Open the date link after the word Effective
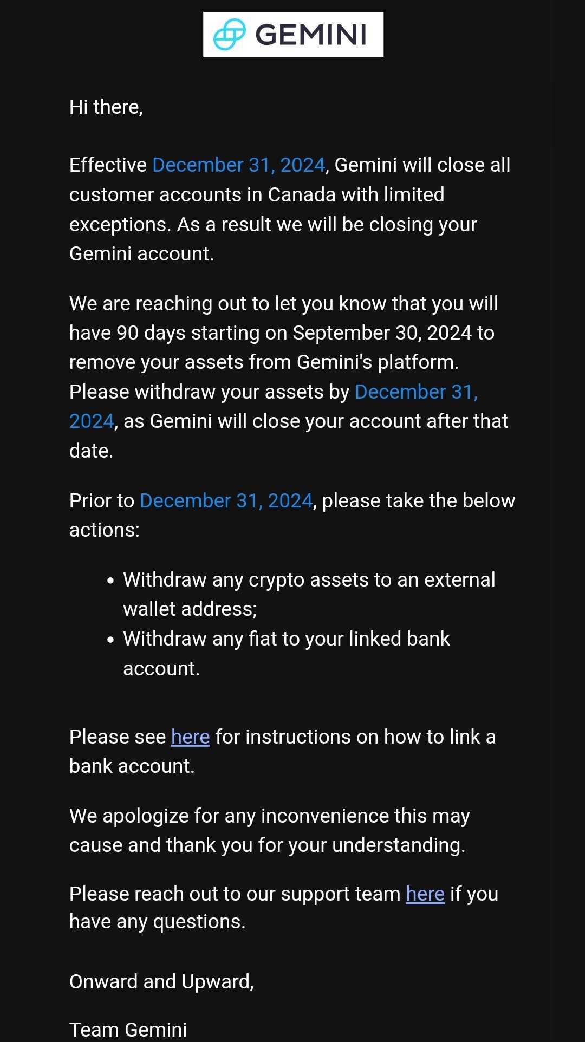This screenshot has height=1042, width=585. pyautogui.click(x=238, y=165)
